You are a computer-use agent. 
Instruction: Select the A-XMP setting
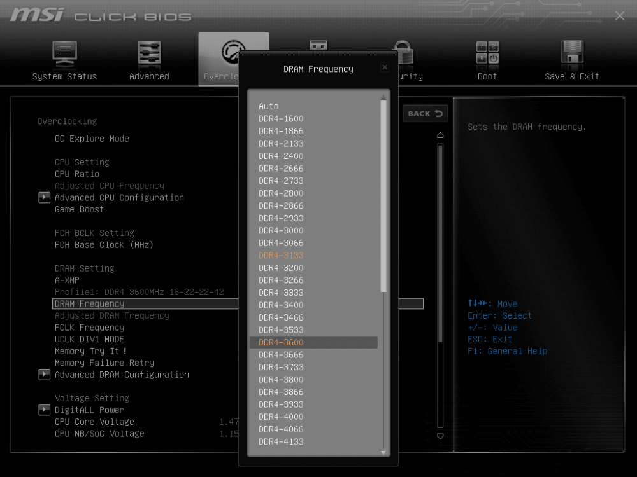pos(67,280)
